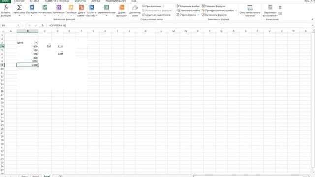Click the Select All corner of the grid
The width and height of the screenshot is (315, 177).
pyautogui.click(x=2, y=31)
